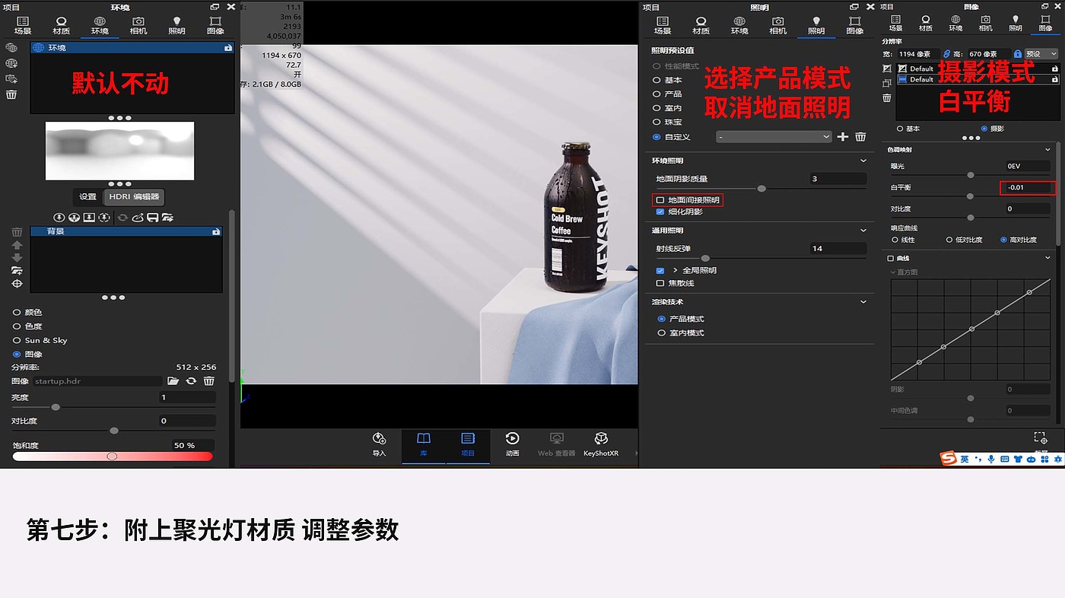Image resolution: width=1065 pixels, height=598 pixels.
Task: Select 产品模式 rendering technique
Action: [661, 319]
